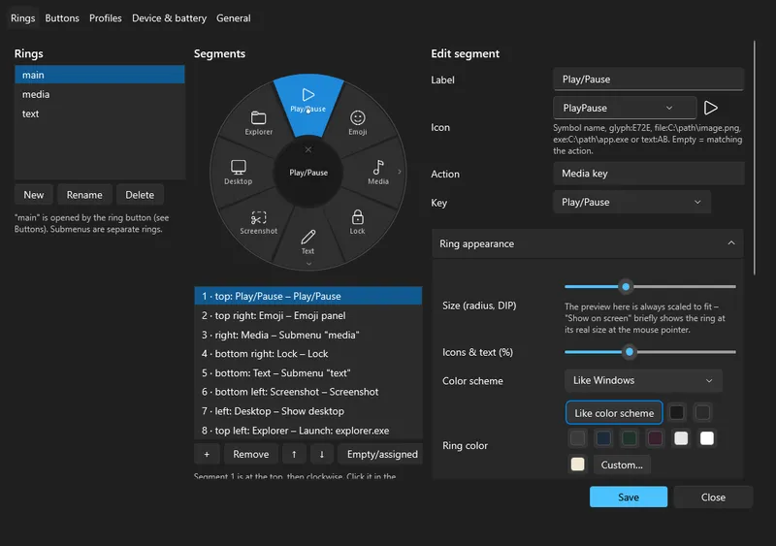Click the play icon preview beside Icon field
This screenshot has width=776, height=546.
[711, 108]
